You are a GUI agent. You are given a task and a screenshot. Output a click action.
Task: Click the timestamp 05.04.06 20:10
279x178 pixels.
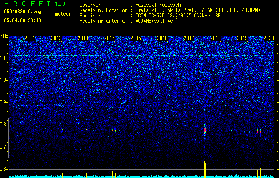pyautogui.click(x=23, y=20)
